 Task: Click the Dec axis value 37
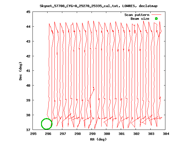(28, 130)
